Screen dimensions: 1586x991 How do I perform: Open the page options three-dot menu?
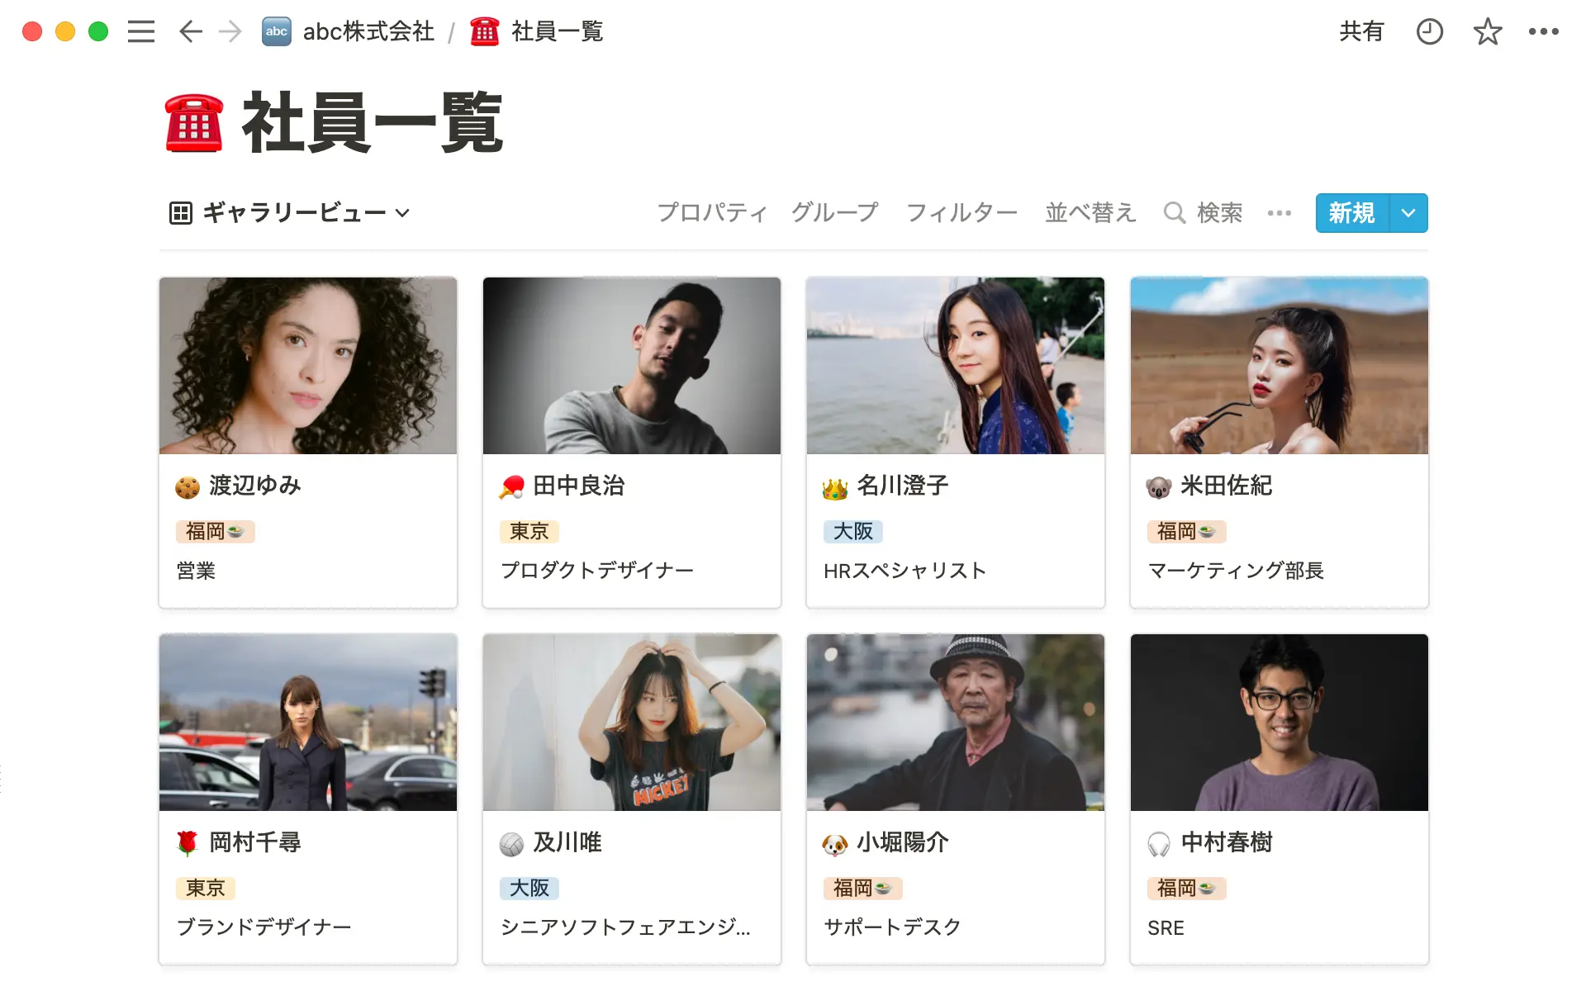[1545, 31]
